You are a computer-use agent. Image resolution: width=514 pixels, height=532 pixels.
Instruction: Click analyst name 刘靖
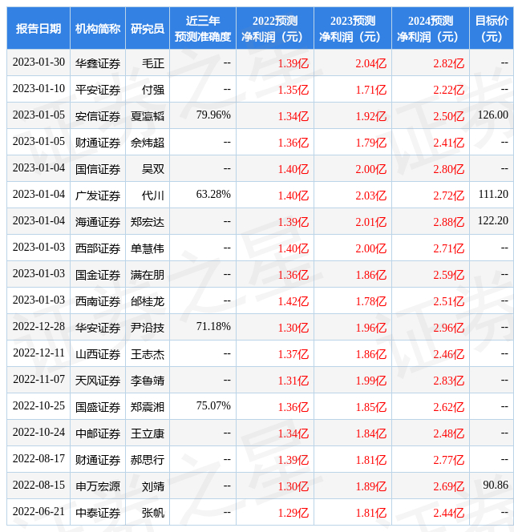(x=153, y=487)
